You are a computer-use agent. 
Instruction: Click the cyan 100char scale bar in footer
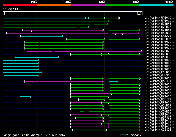tap(123, 135)
